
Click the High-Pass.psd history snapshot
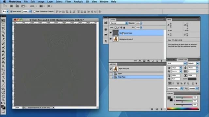[137, 69]
